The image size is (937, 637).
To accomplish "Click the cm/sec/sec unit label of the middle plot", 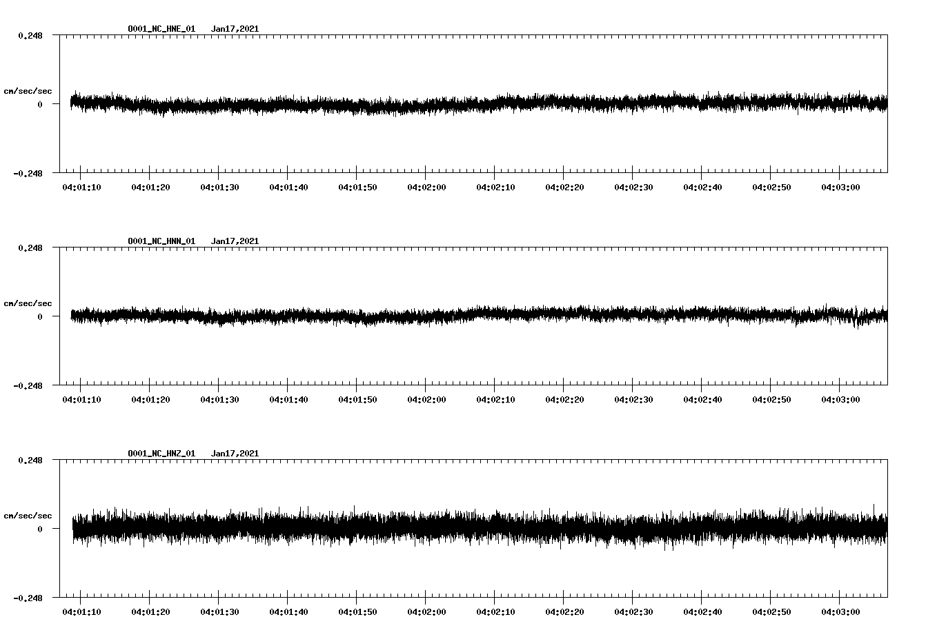I will tap(28, 303).
